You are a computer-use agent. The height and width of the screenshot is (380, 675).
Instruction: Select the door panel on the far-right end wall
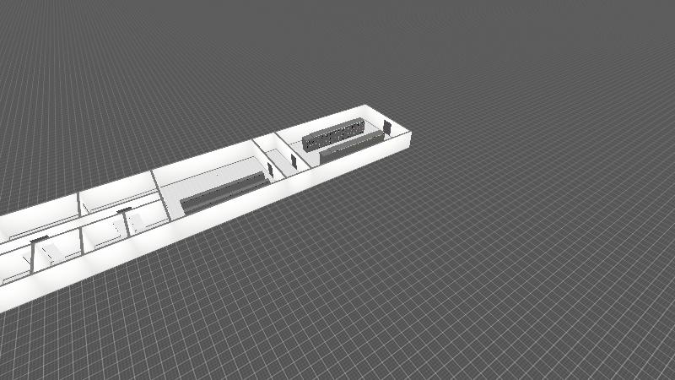[x=386, y=128]
